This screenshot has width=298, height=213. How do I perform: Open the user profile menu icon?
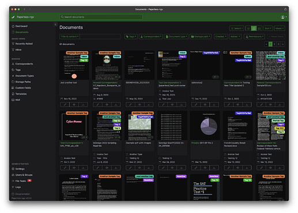(284, 17)
